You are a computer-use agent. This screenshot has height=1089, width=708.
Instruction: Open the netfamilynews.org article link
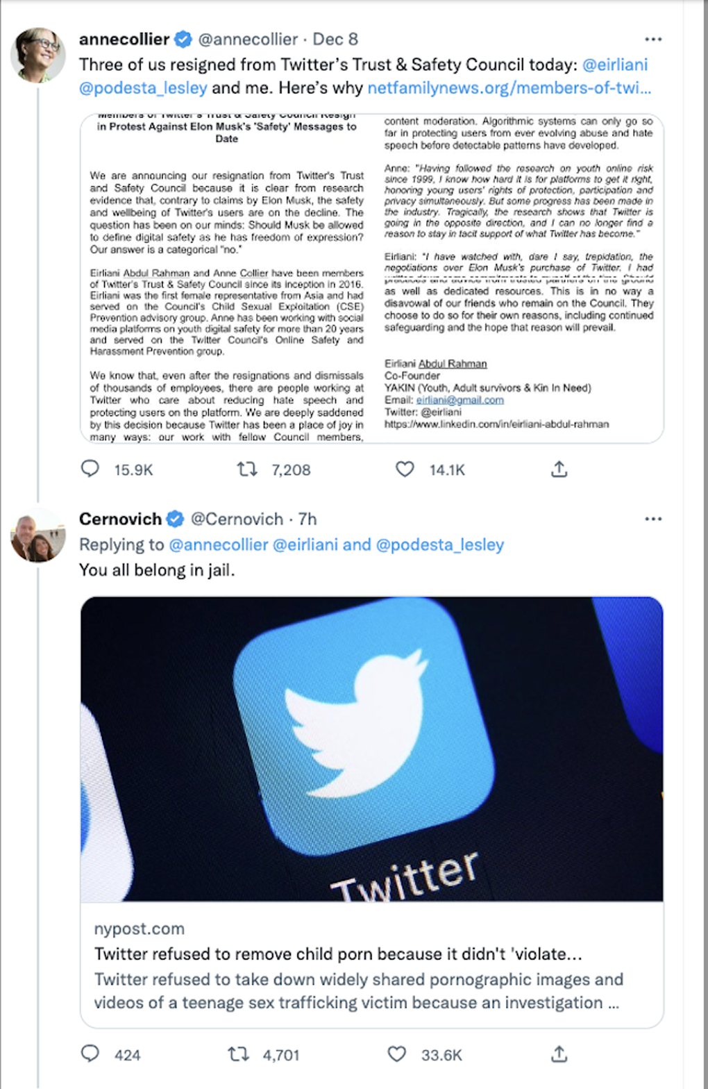(509, 89)
